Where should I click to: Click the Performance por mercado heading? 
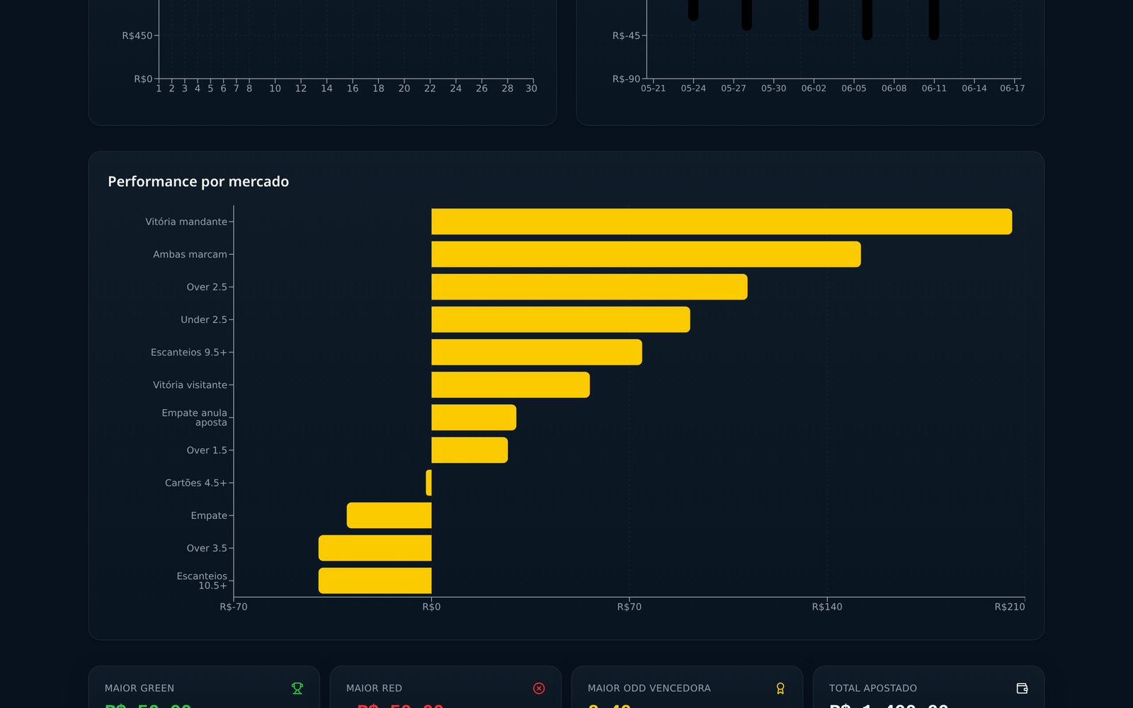tap(198, 181)
